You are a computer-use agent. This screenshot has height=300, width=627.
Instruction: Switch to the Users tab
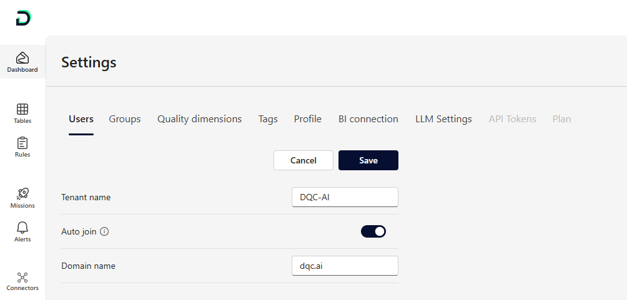[81, 119]
